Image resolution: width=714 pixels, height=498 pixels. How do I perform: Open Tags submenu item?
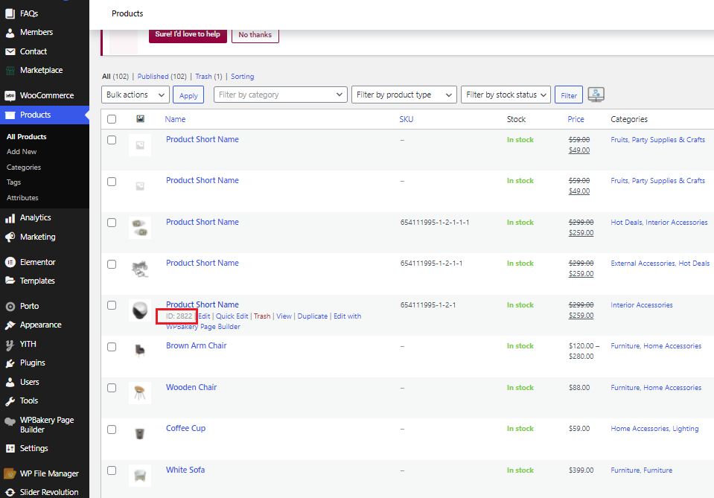(x=13, y=182)
